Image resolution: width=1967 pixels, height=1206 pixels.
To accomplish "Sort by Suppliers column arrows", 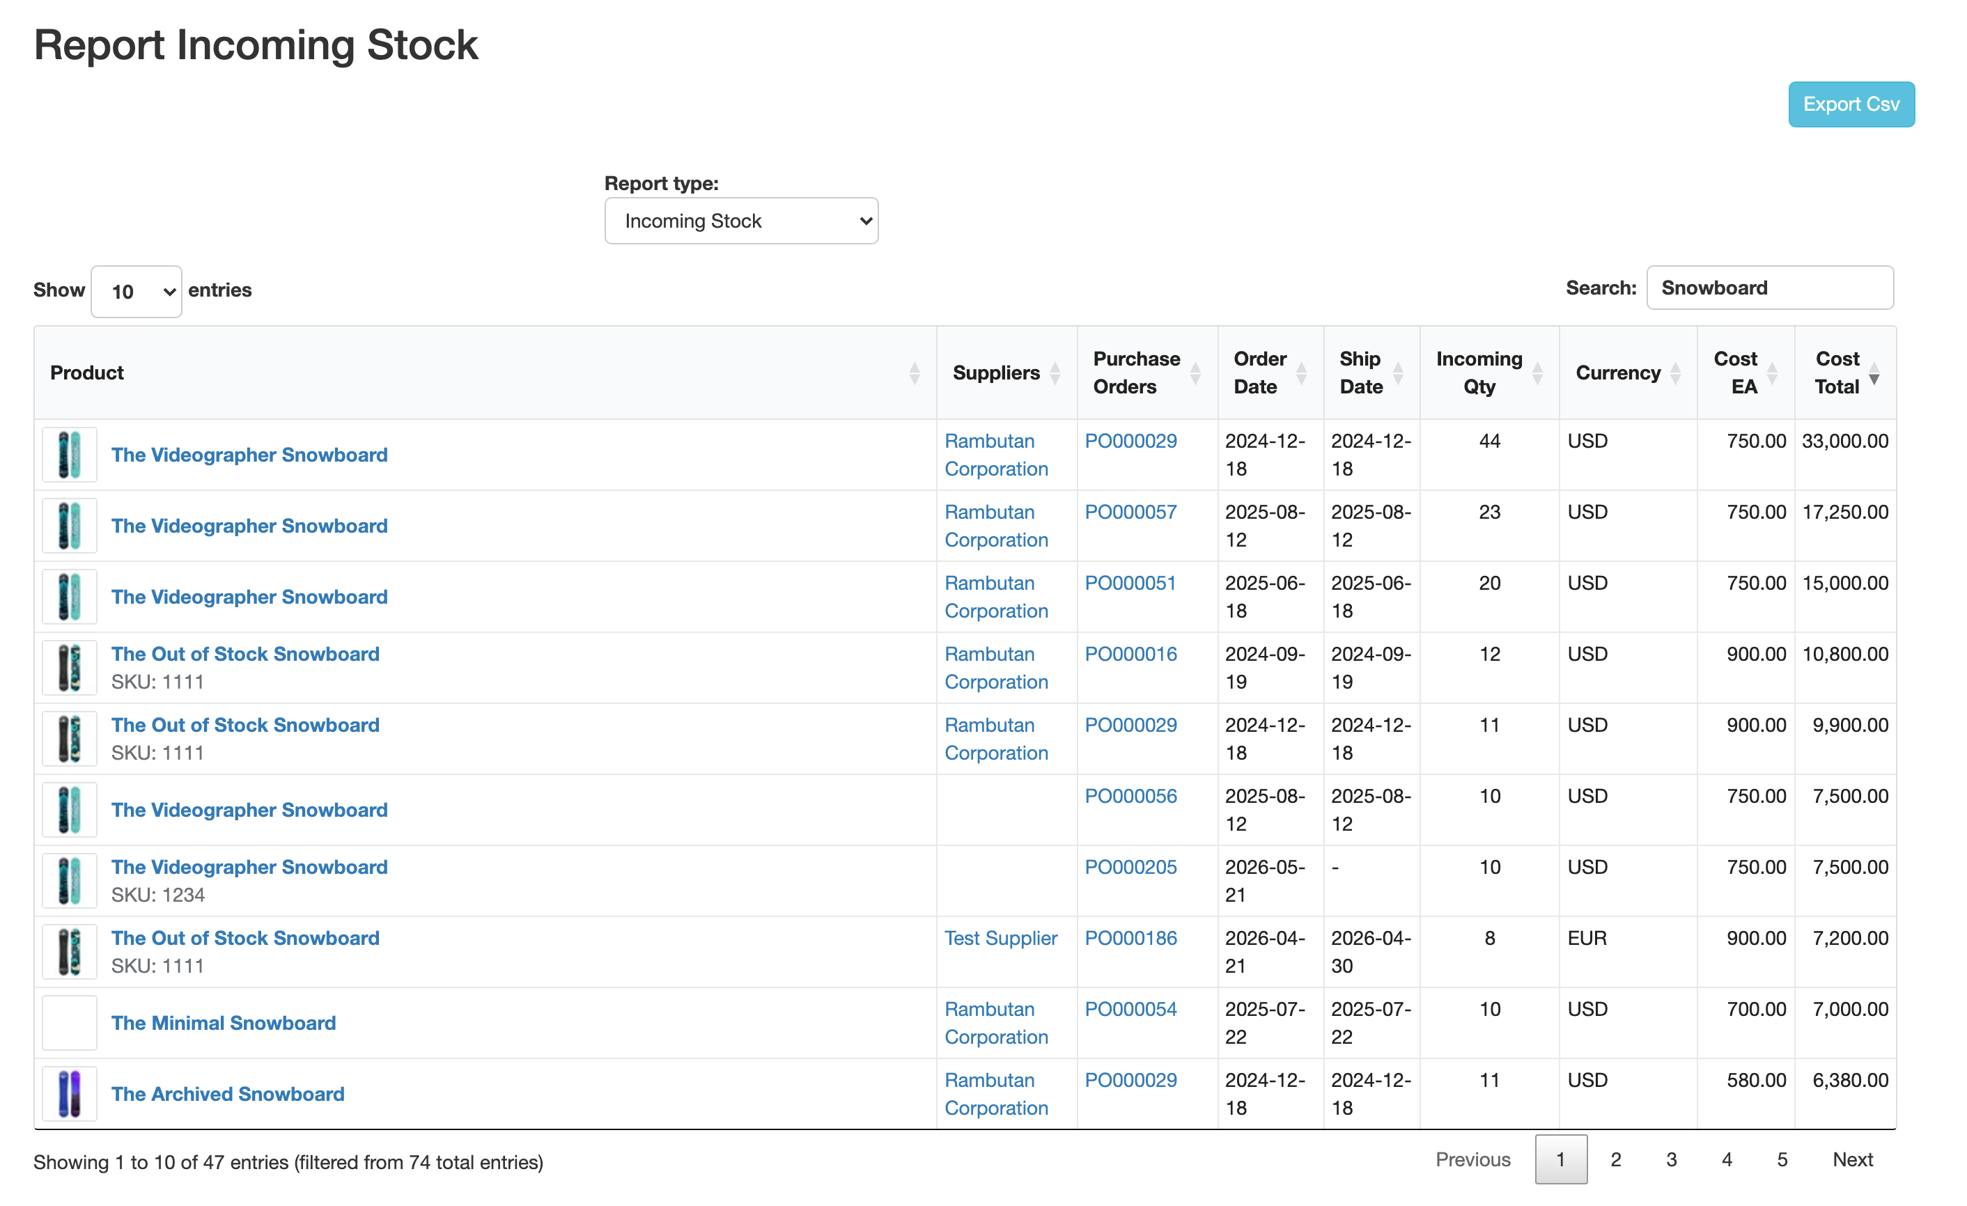I will 1055,373.
